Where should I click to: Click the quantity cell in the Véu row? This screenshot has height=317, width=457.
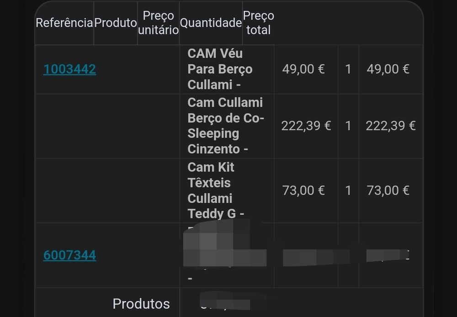pyautogui.click(x=348, y=69)
